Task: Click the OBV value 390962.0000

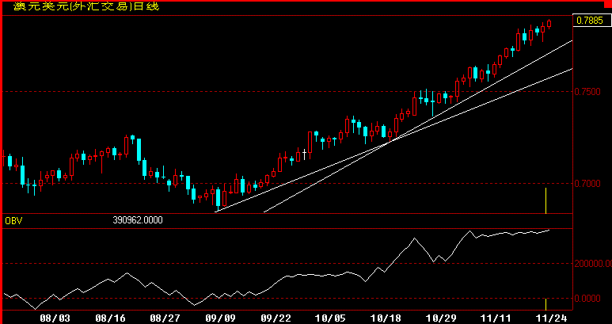Action: click(138, 220)
